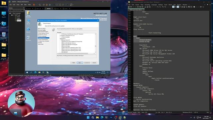
Task: Open Start menu in the guest VM taskbar
Action: coord(27,72)
